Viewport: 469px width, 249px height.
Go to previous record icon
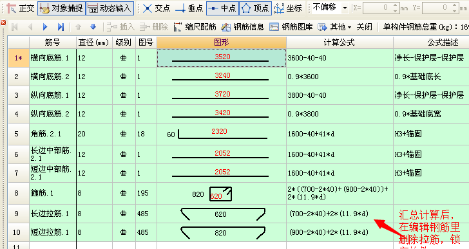pyautogui.click(x=30, y=27)
